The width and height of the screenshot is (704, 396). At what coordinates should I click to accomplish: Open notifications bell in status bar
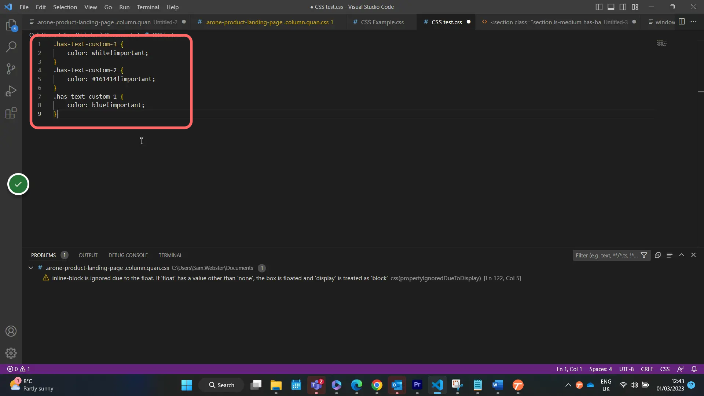click(694, 369)
